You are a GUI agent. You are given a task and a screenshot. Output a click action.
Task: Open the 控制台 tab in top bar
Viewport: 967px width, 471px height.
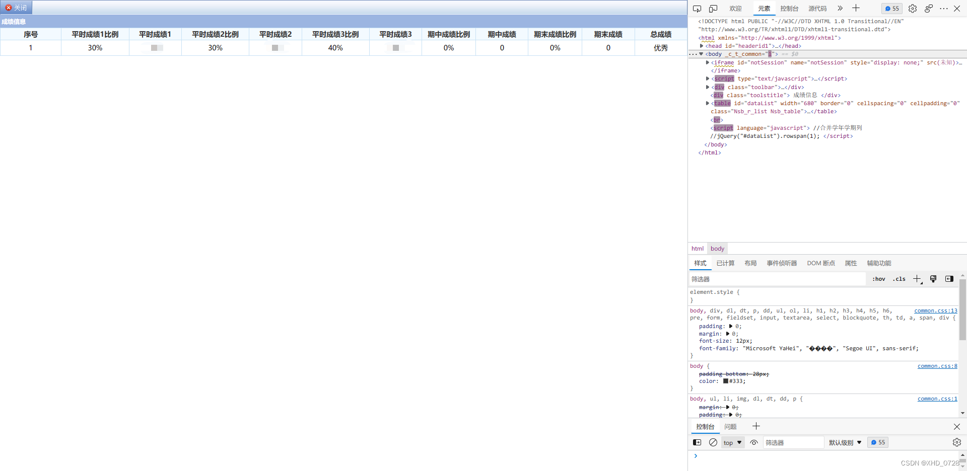[x=789, y=9]
